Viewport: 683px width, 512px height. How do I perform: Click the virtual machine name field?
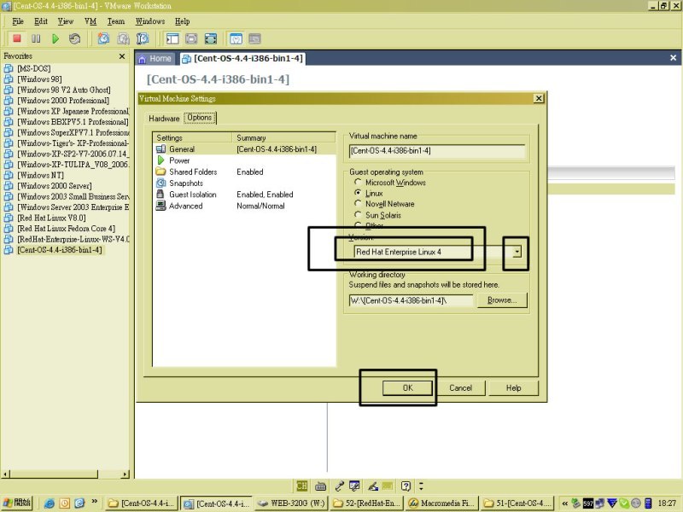click(437, 151)
